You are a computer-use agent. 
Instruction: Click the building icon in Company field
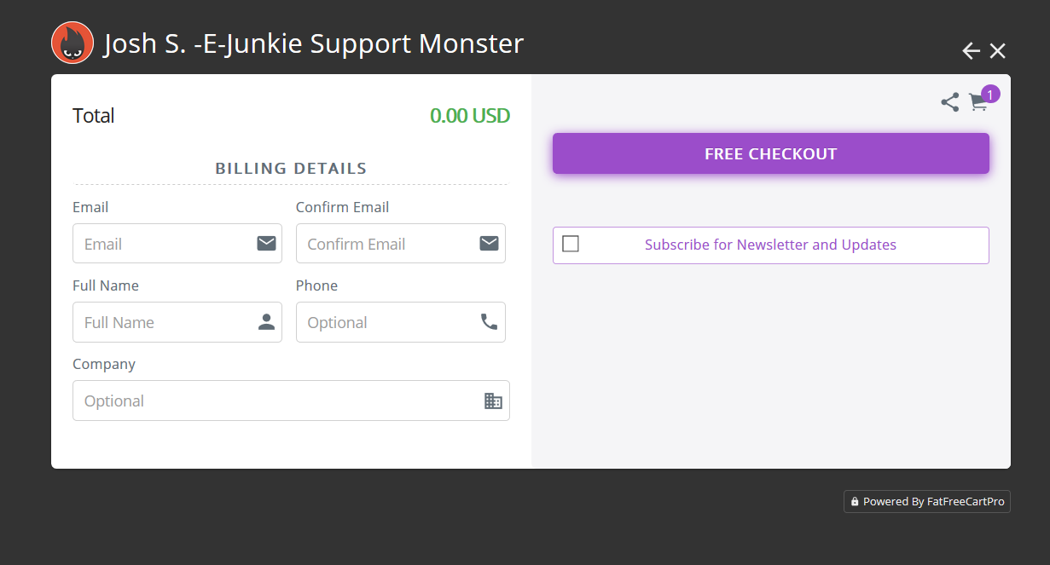[x=493, y=401]
